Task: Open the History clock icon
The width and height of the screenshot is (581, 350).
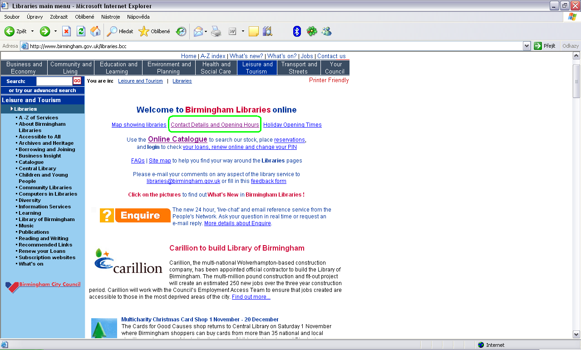Action: [181, 31]
